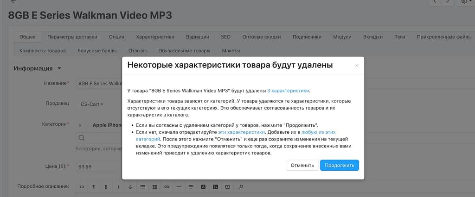
Task: Insert horizontal line in editor
Action: (179, 187)
